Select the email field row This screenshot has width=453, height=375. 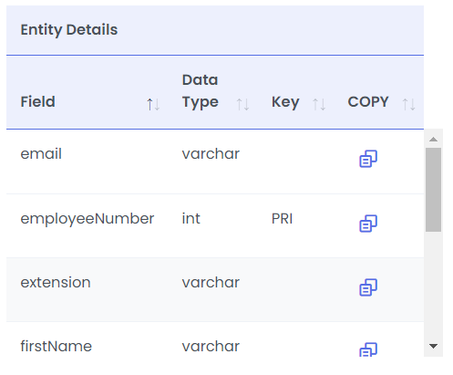click(x=215, y=161)
